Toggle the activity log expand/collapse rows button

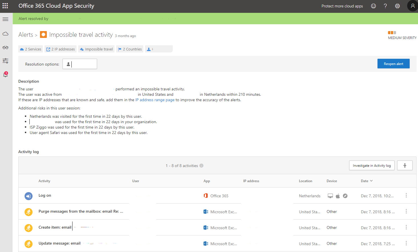pyautogui.click(x=405, y=165)
